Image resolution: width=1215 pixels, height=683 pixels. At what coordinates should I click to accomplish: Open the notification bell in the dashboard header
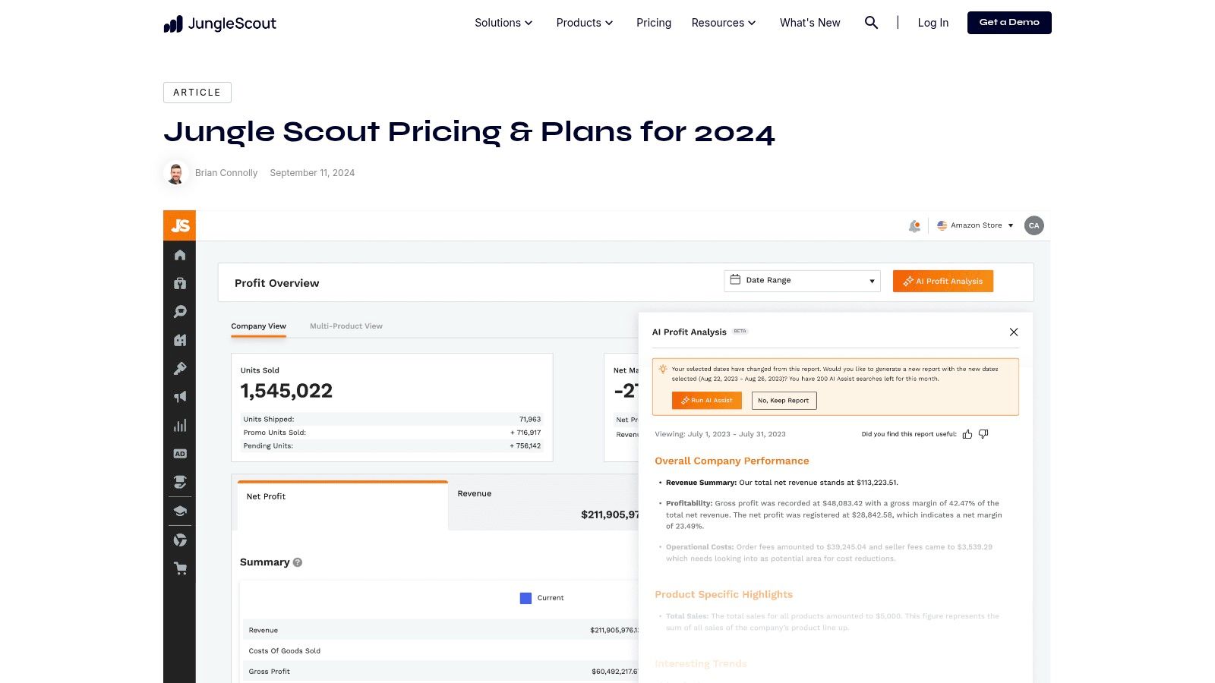pyautogui.click(x=914, y=225)
